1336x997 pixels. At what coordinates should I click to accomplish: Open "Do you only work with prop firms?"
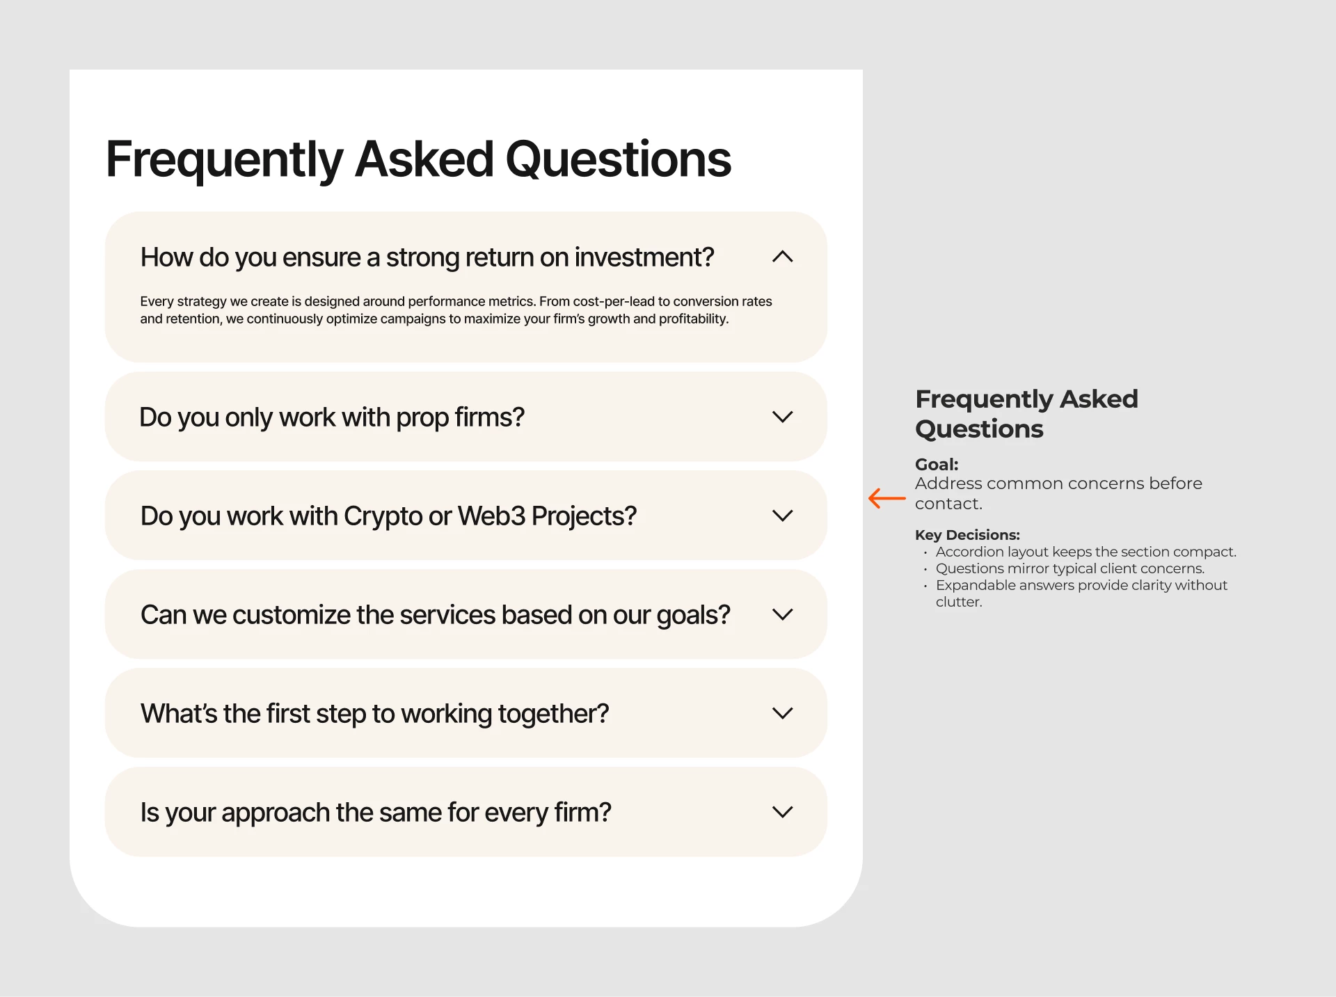pyautogui.click(x=331, y=417)
